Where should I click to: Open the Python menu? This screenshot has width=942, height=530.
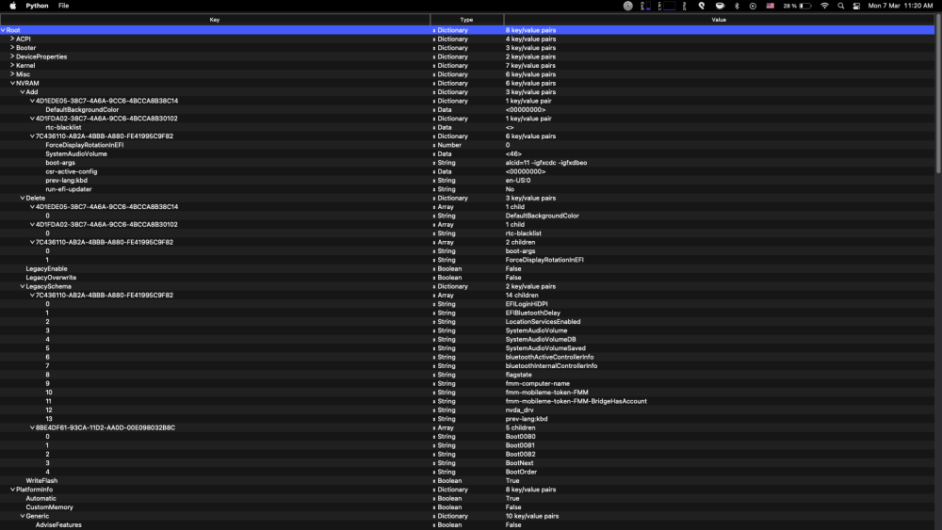click(x=37, y=6)
